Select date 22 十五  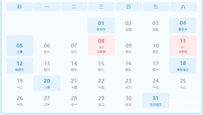pos(101,83)
